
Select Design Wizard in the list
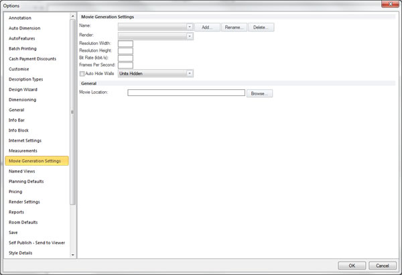(x=23, y=90)
